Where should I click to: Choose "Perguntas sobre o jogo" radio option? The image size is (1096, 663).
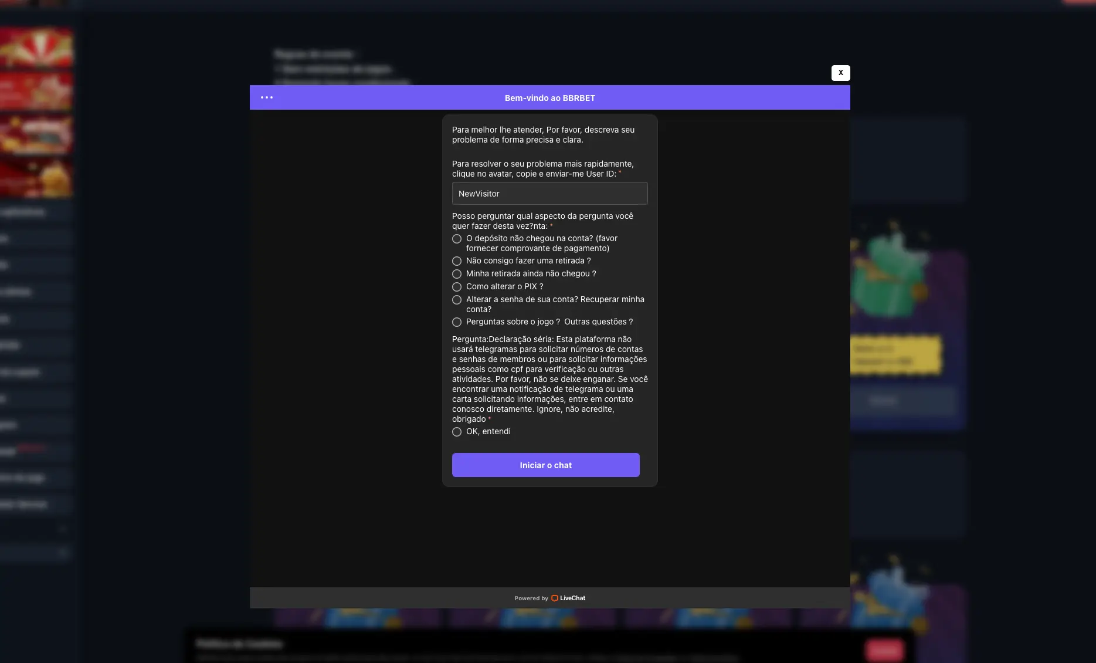pos(457,322)
